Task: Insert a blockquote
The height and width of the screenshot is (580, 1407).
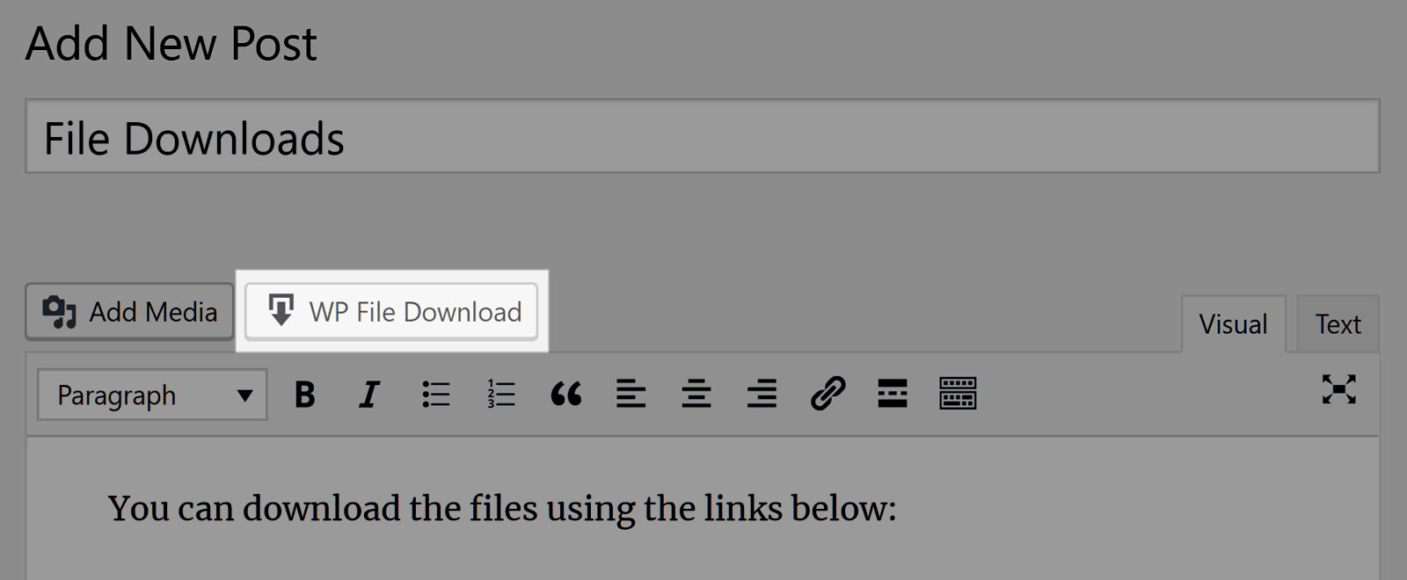Action: tap(565, 395)
